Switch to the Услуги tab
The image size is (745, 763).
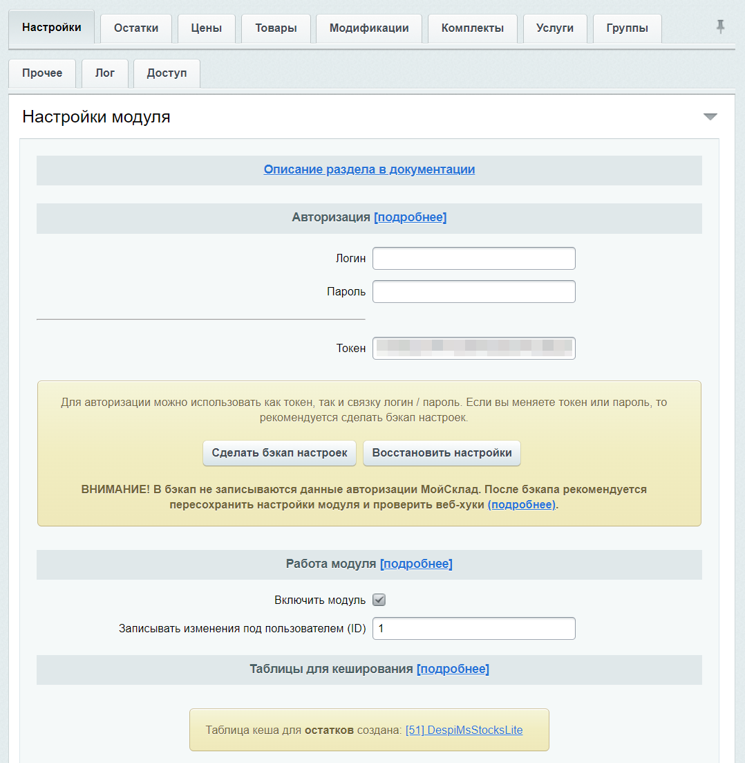point(555,28)
